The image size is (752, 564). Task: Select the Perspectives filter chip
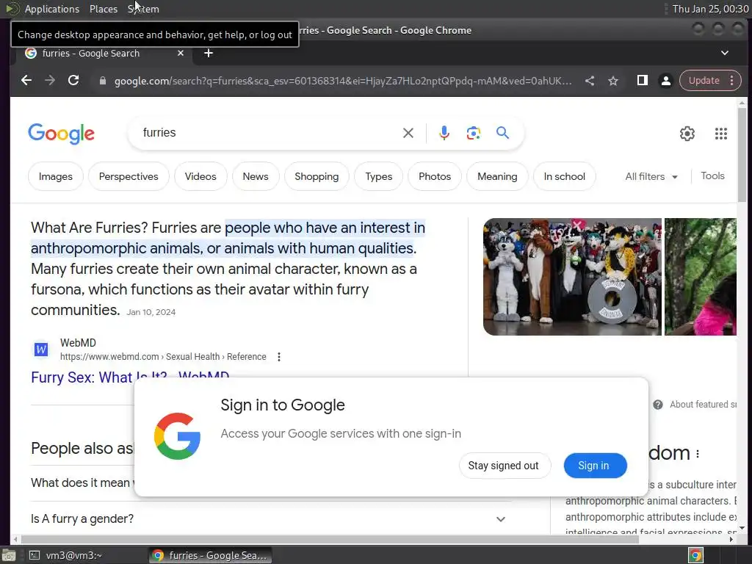pos(129,176)
